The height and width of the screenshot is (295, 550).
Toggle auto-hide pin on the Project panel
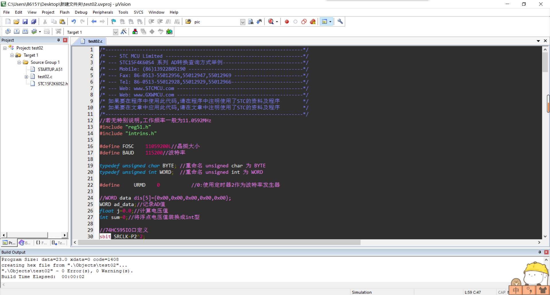58,40
